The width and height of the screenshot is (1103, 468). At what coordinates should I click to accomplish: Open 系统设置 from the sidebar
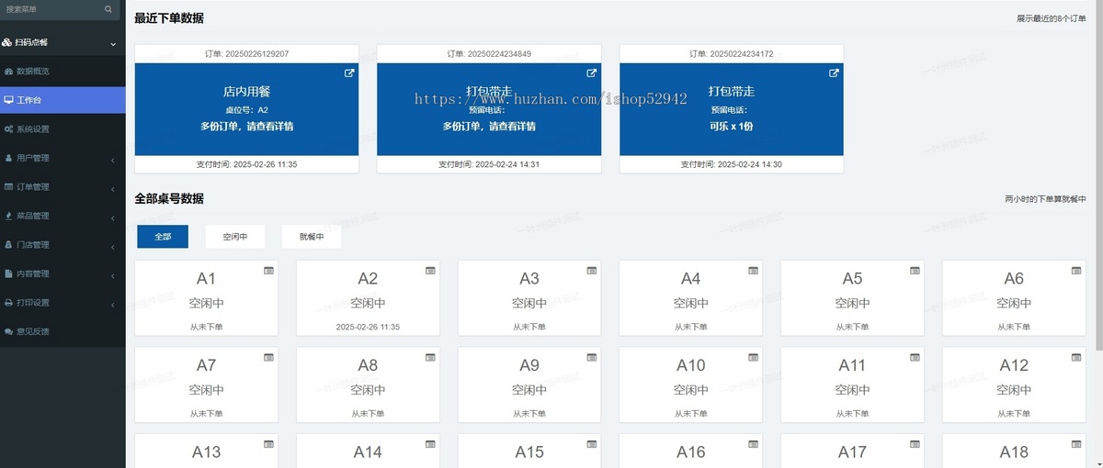point(63,128)
